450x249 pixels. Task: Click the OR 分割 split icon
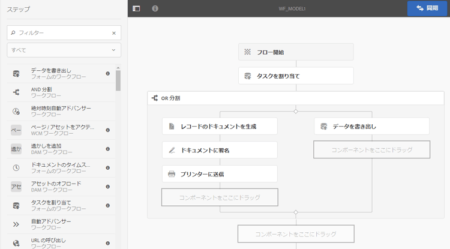[155, 98]
